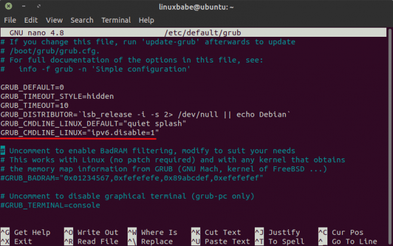Click the ^T To Spell shortcut

(x=279, y=241)
